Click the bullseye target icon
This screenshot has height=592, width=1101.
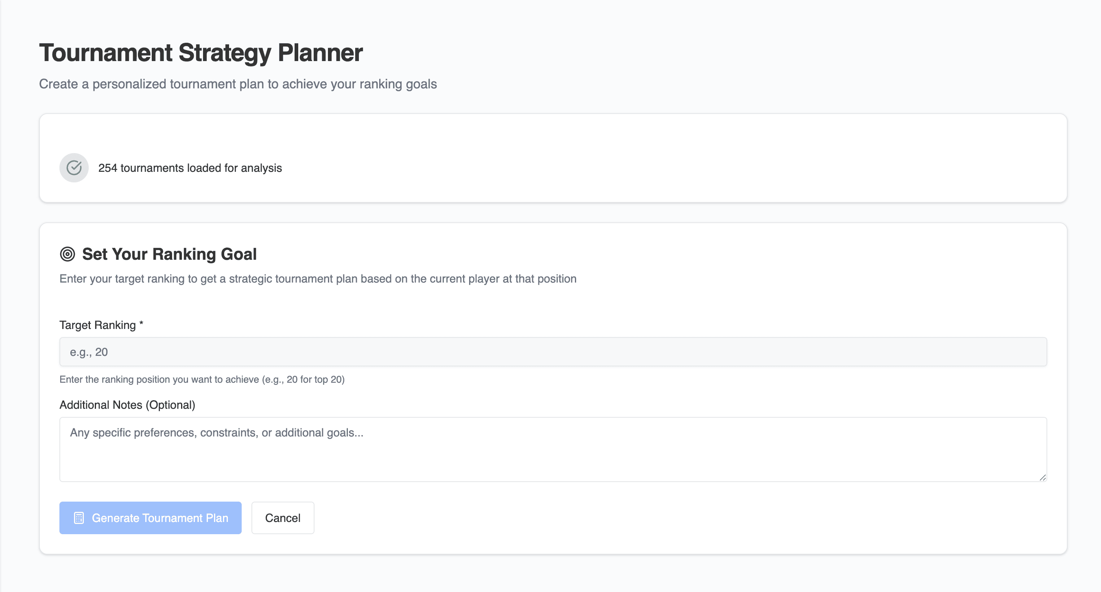click(68, 254)
